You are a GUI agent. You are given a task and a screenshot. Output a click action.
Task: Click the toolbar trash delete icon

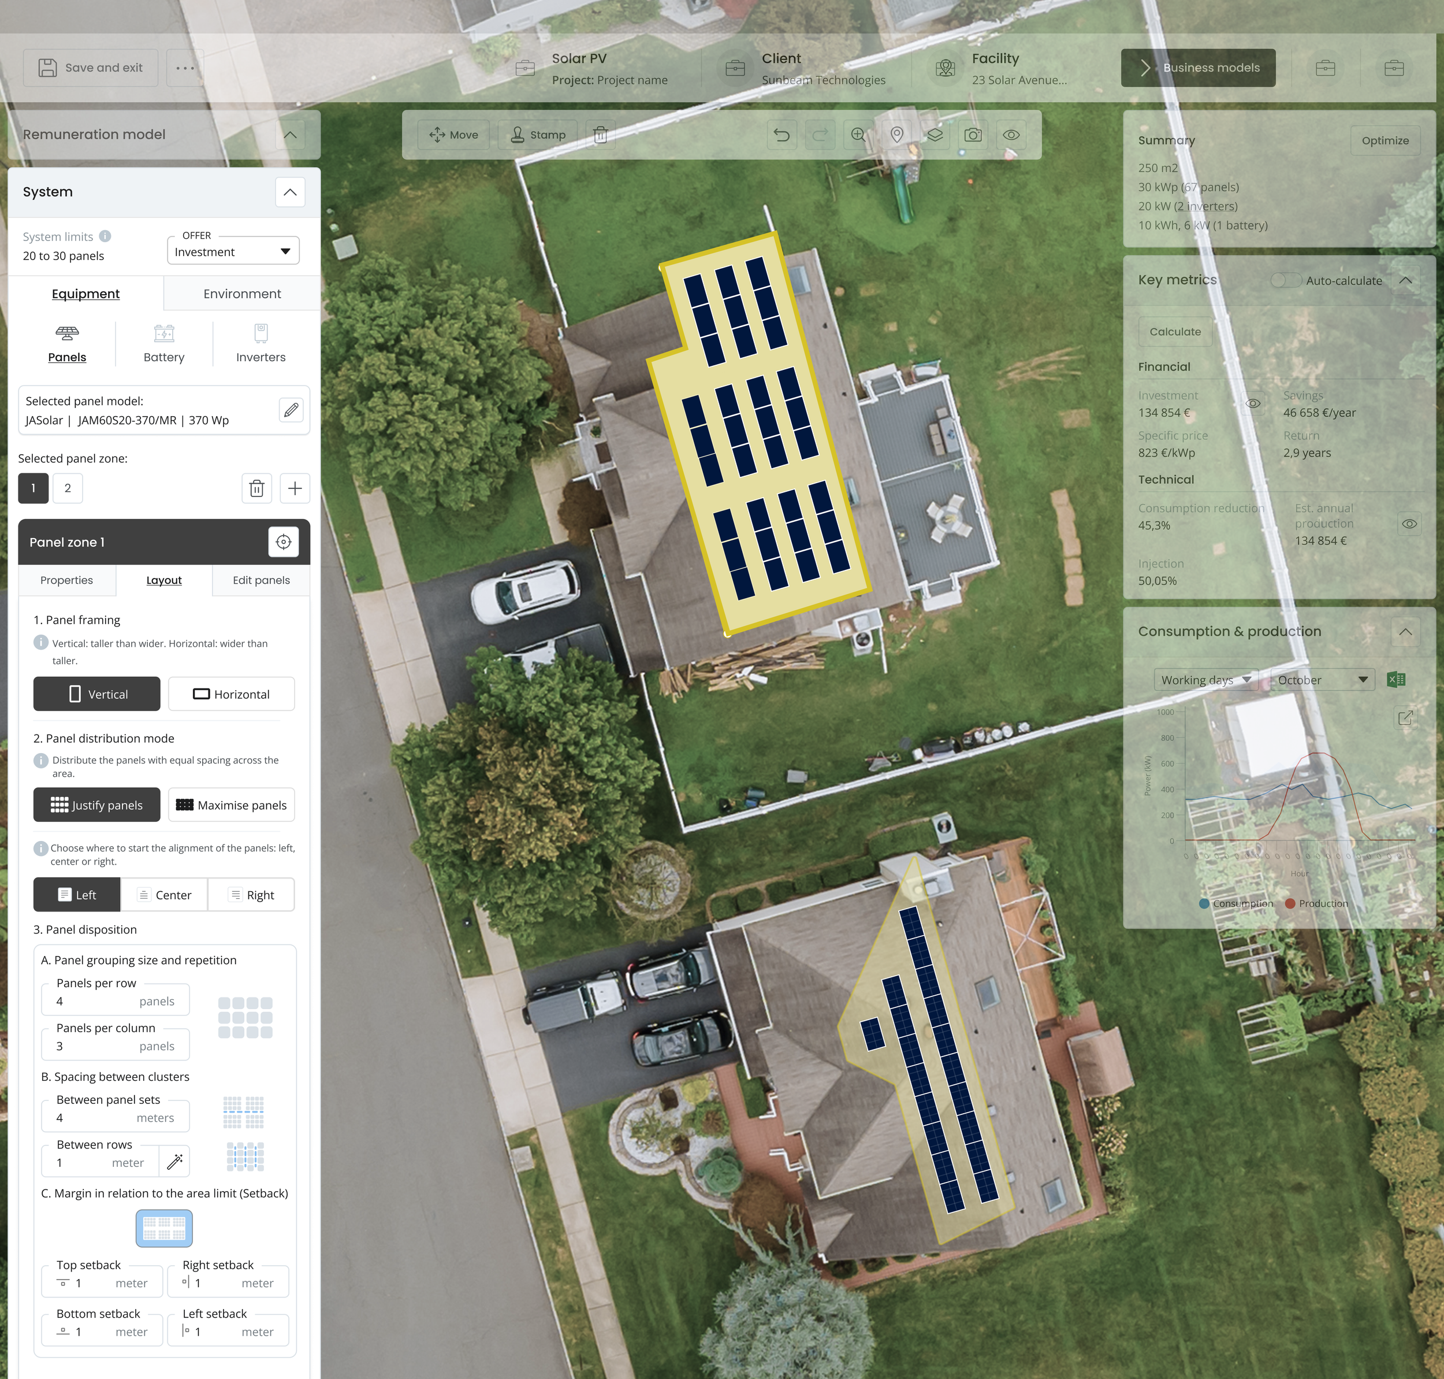coord(600,135)
